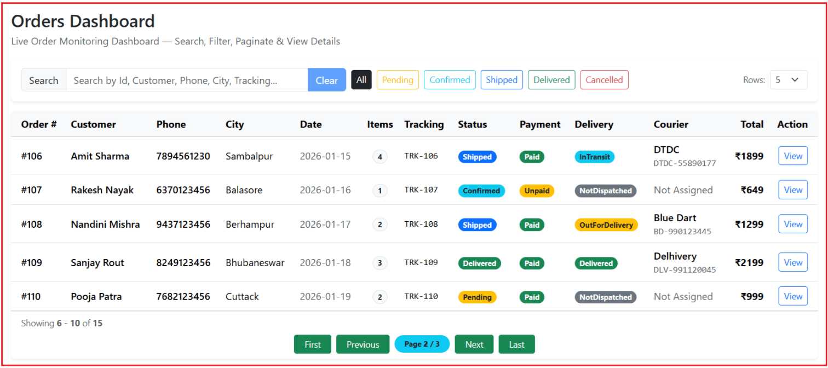The height and width of the screenshot is (368, 828).
Task: Go to the First page
Action: [x=313, y=344]
